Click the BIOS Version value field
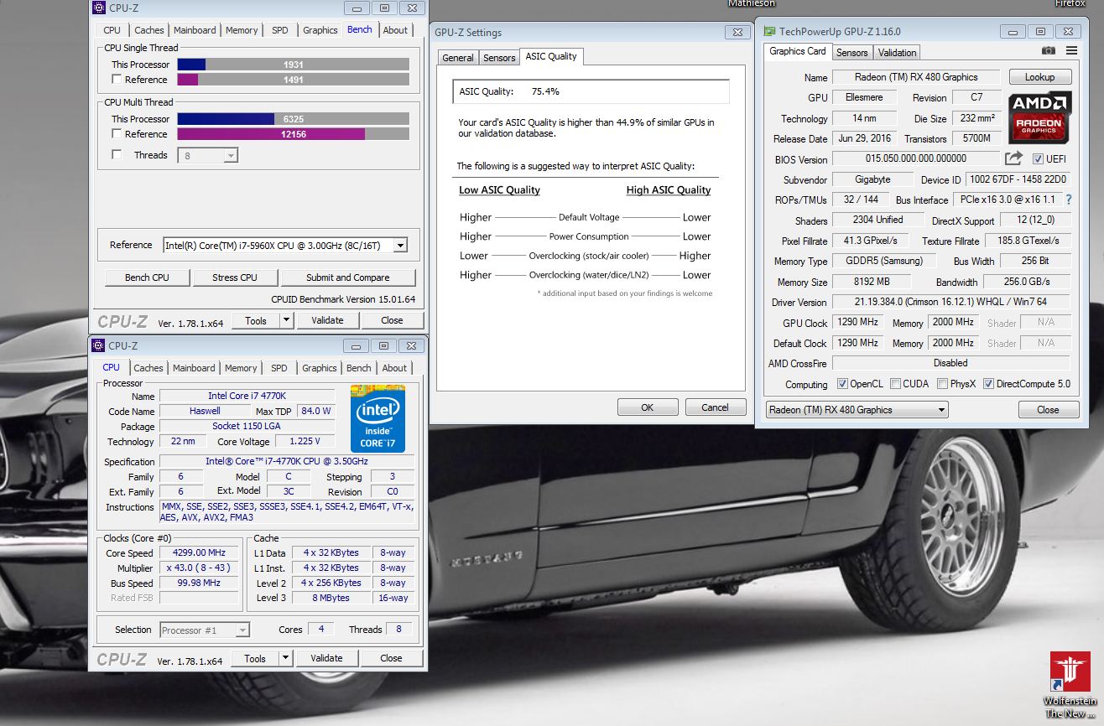The width and height of the screenshot is (1104, 726). 916,158
